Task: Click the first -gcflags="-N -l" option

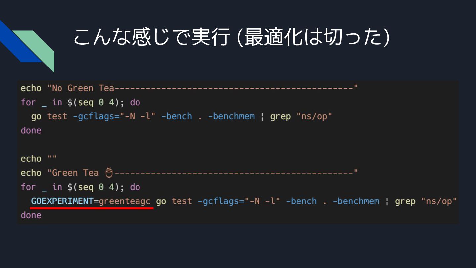Action: tap(114, 116)
